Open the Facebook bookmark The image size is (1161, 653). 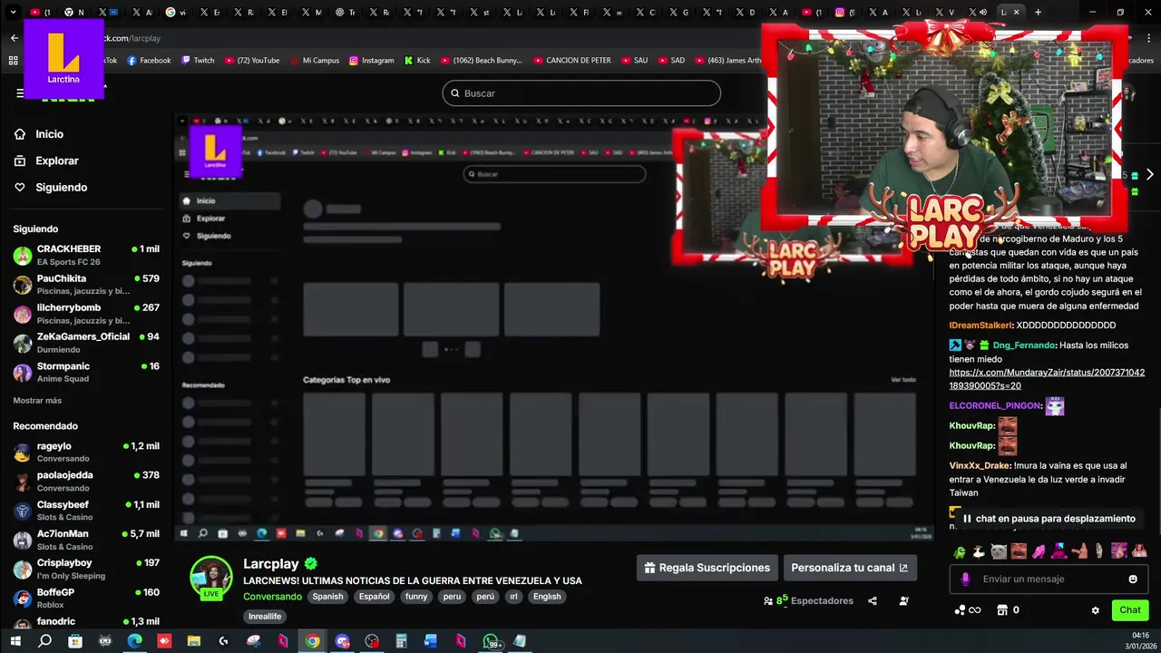pyautogui.click(x=149, y=60)
